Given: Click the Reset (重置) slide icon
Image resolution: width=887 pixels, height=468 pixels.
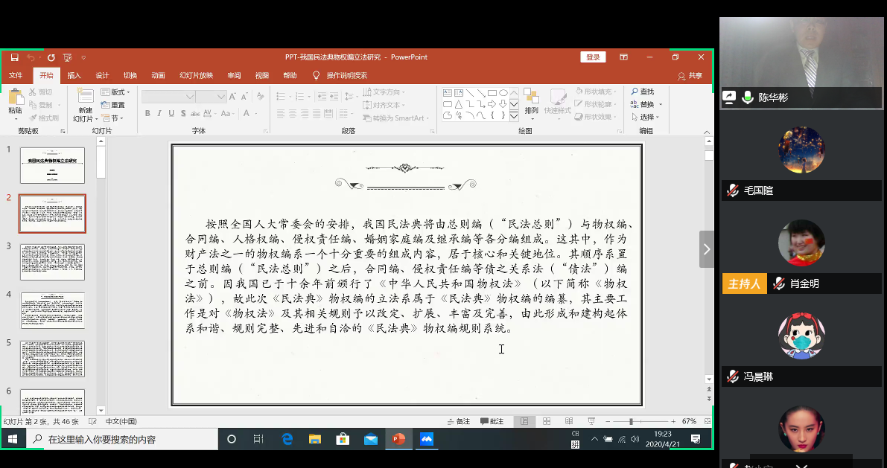Looking at the screenshot, I should coord(113,105).
